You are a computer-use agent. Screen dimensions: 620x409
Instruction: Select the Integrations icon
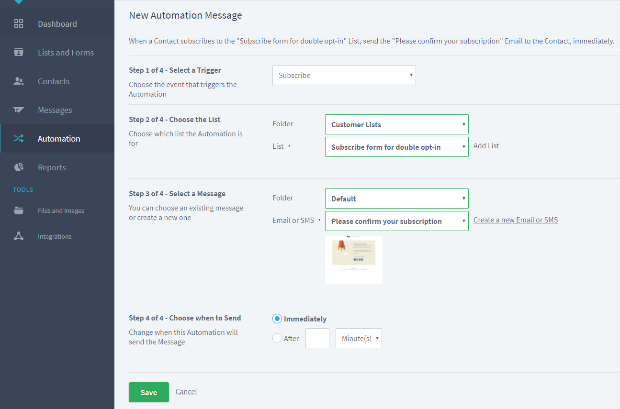click(x=18, y=236)
